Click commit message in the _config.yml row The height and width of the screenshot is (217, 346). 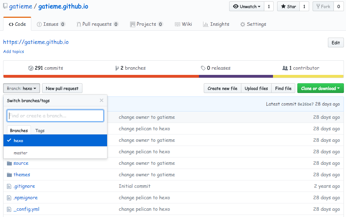pyautogui.click(x=144, y=209)
